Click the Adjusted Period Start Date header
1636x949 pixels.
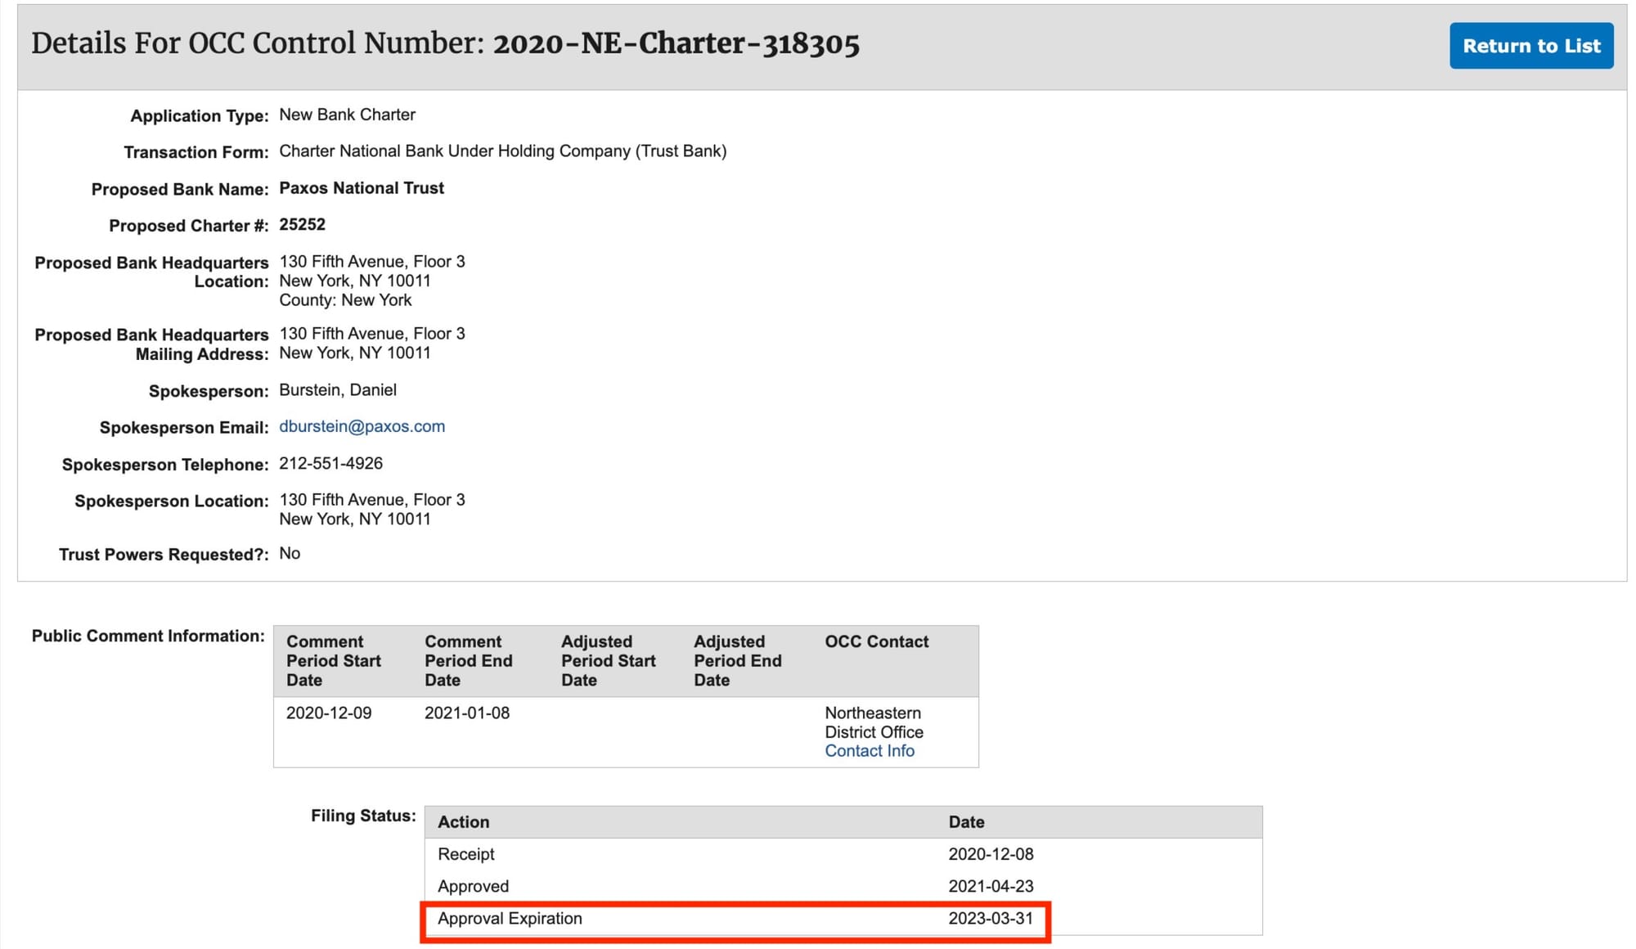tap(608, 660)
